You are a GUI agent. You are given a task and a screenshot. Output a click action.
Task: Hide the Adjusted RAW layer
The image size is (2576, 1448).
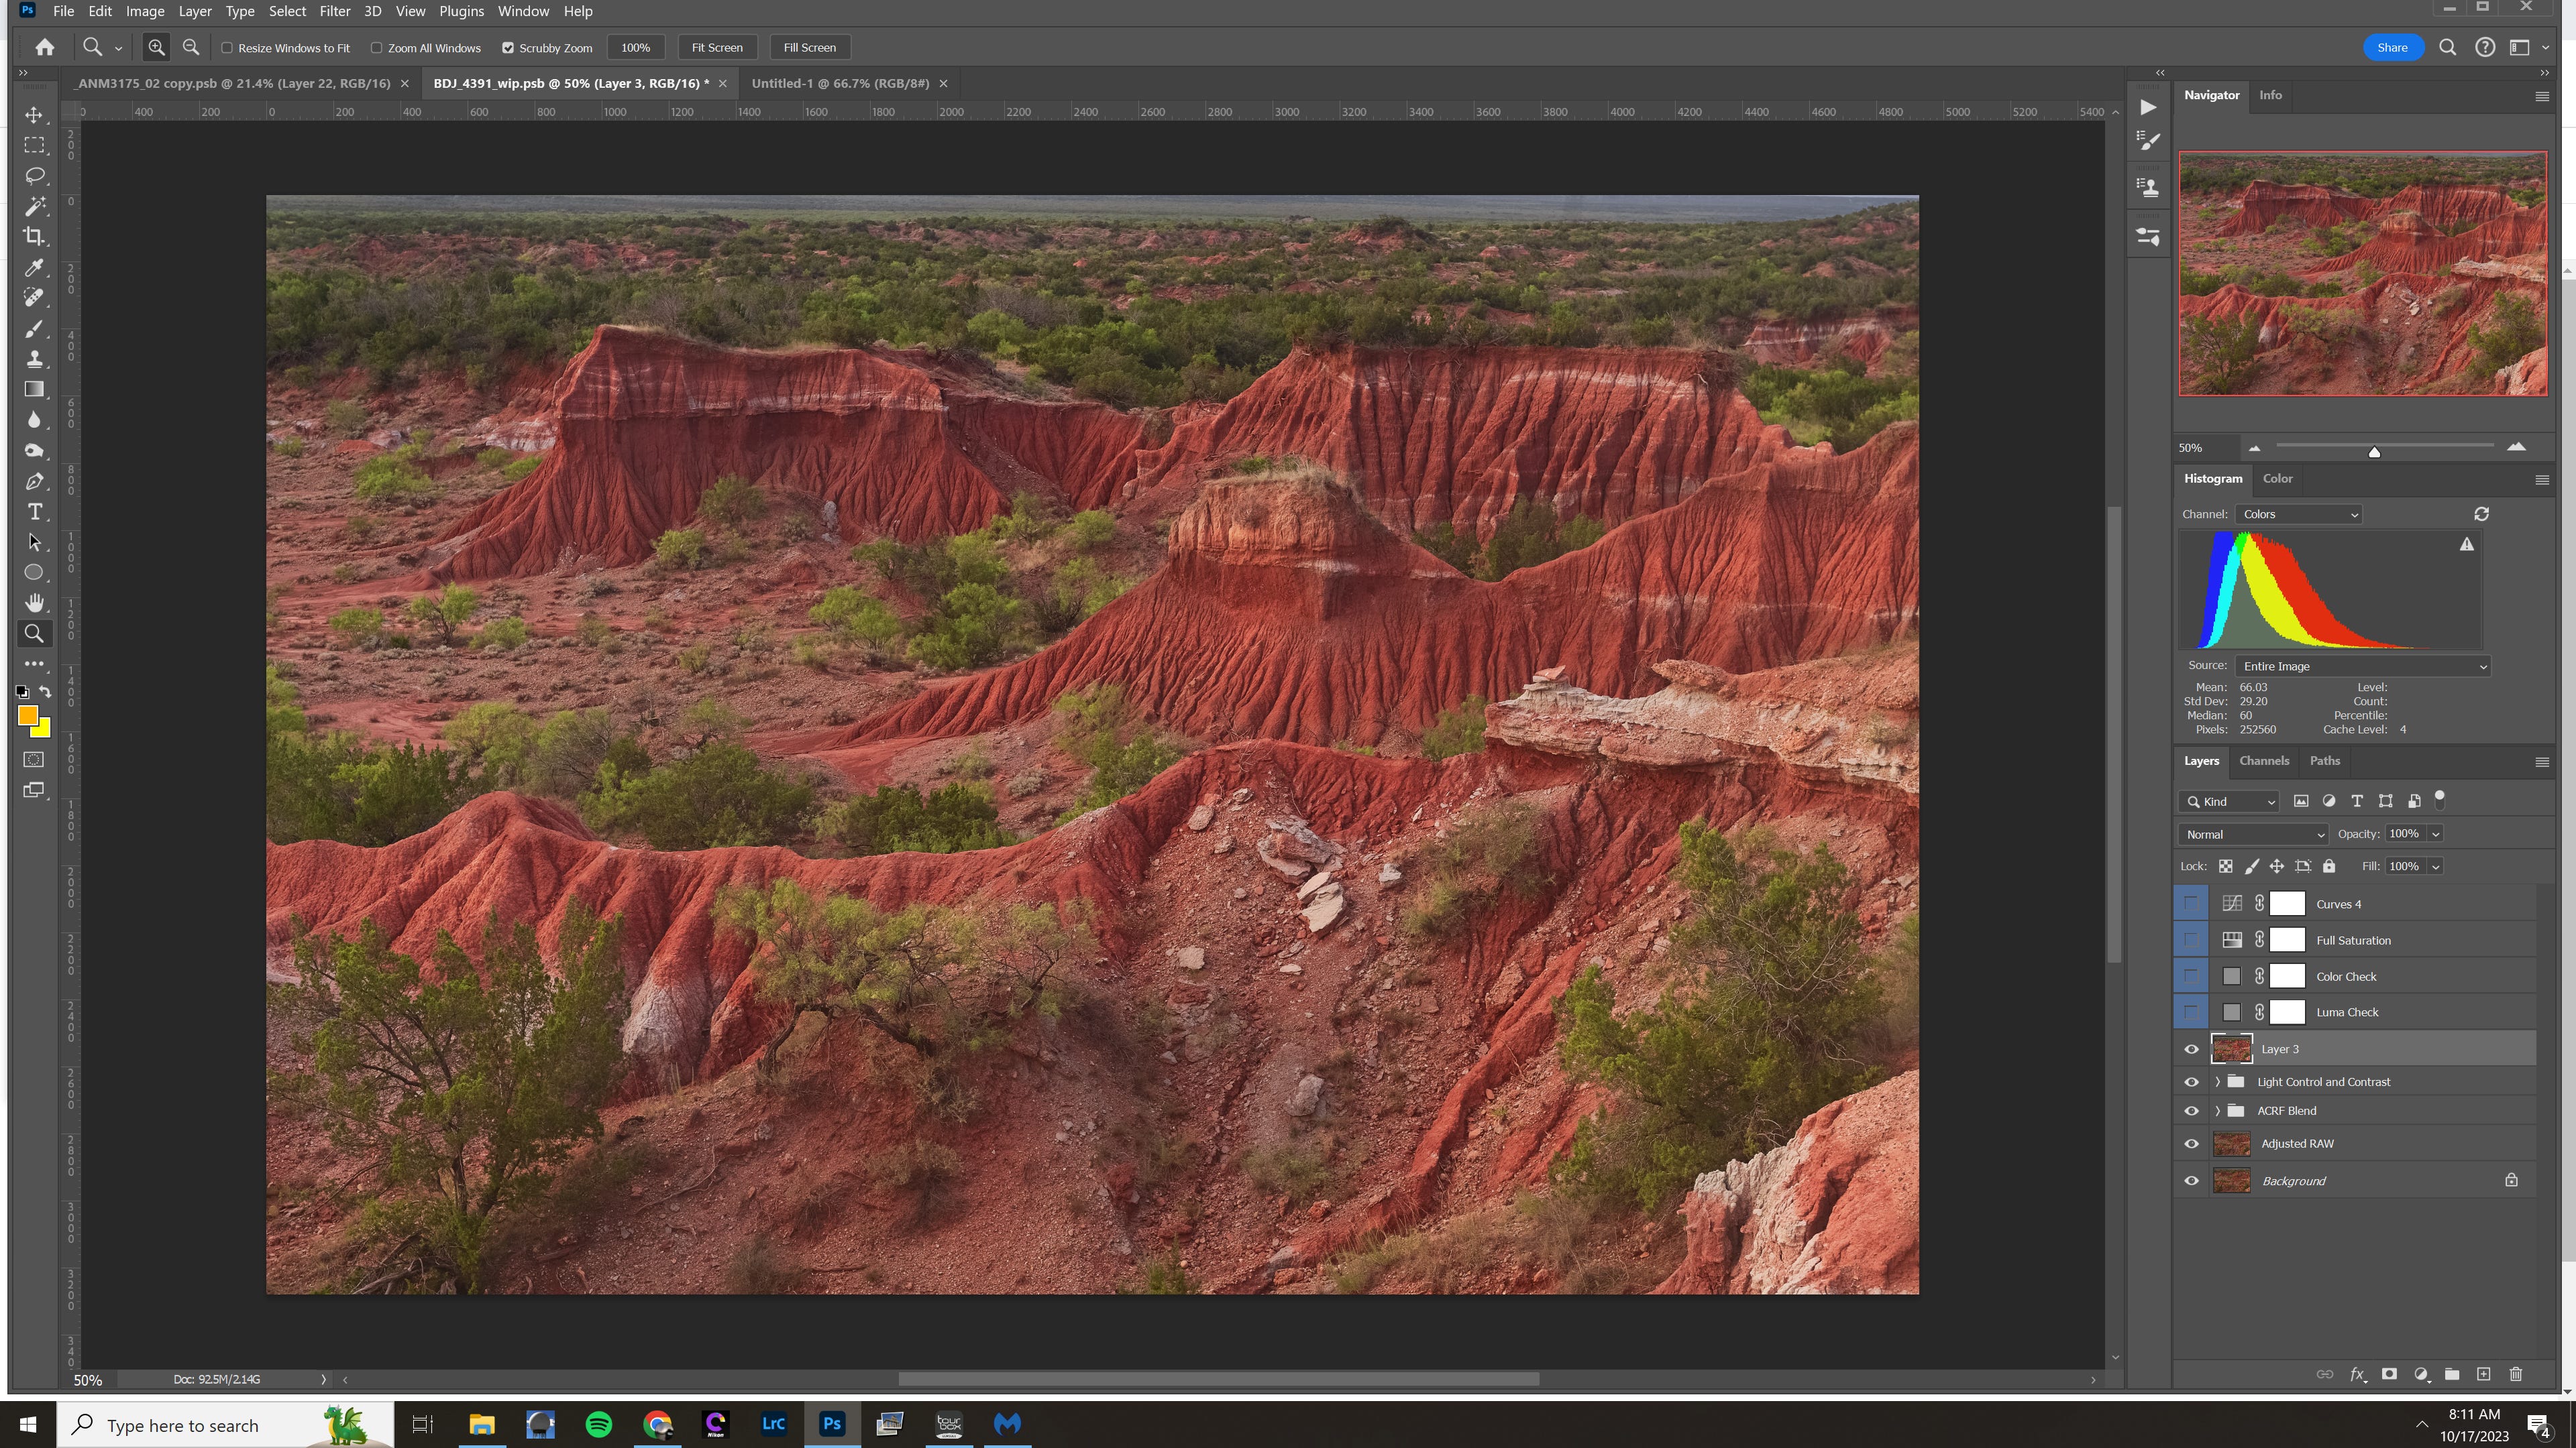pos(2191,1144)
